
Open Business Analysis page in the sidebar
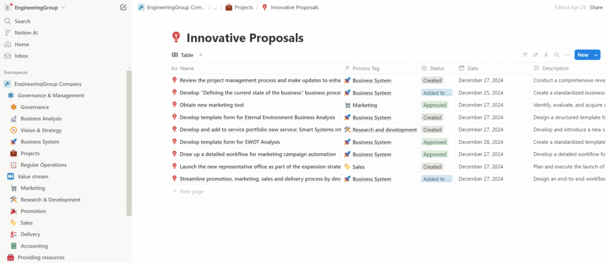coord(41,118)
